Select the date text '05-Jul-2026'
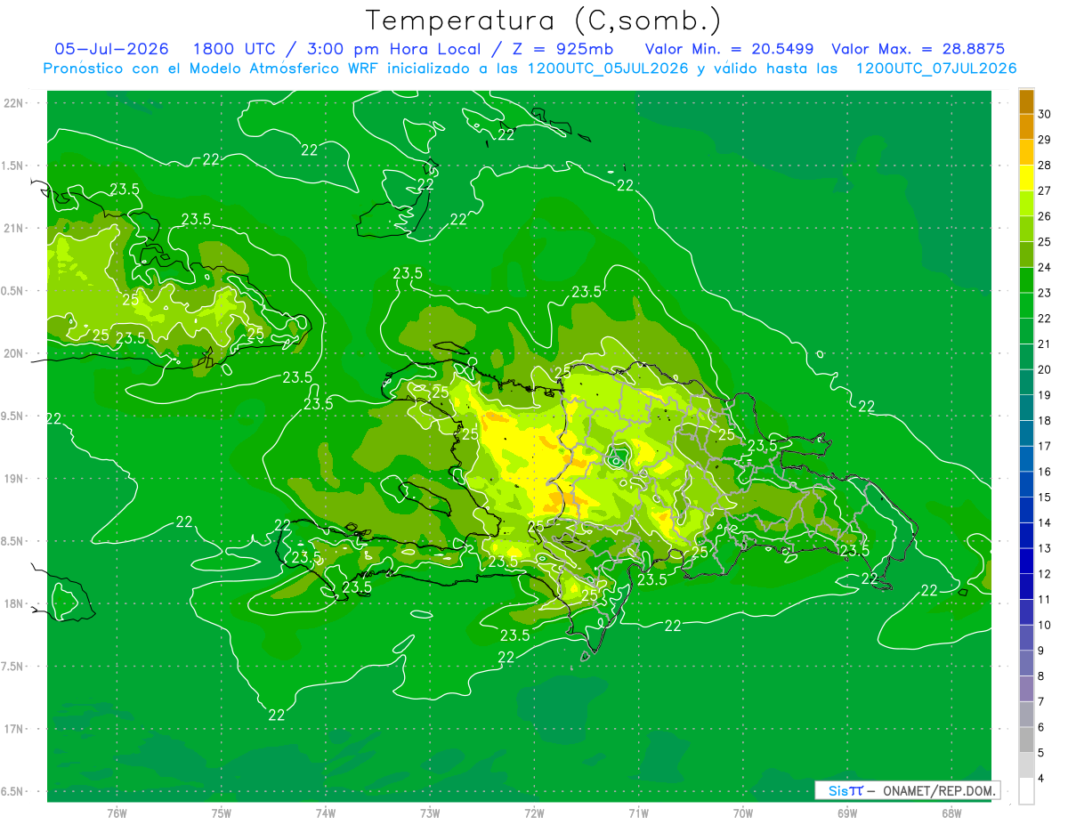This screenshot has height=825, width=1068. (x=111, y=49)
